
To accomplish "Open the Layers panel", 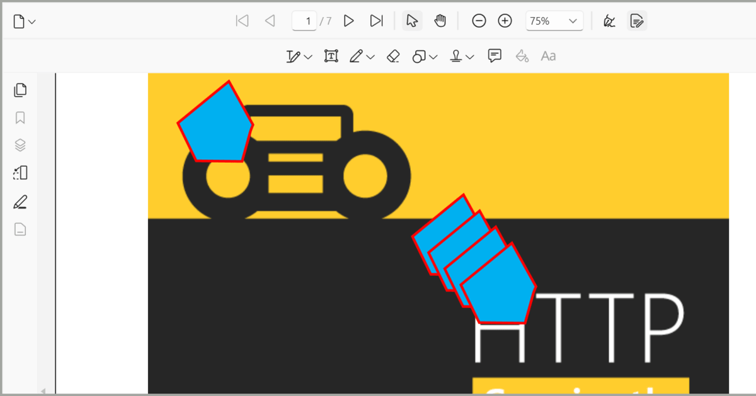I will click(x=20, y=145).
